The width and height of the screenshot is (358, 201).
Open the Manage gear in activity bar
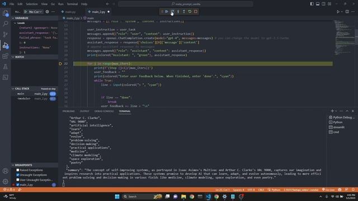coord(6,181)
